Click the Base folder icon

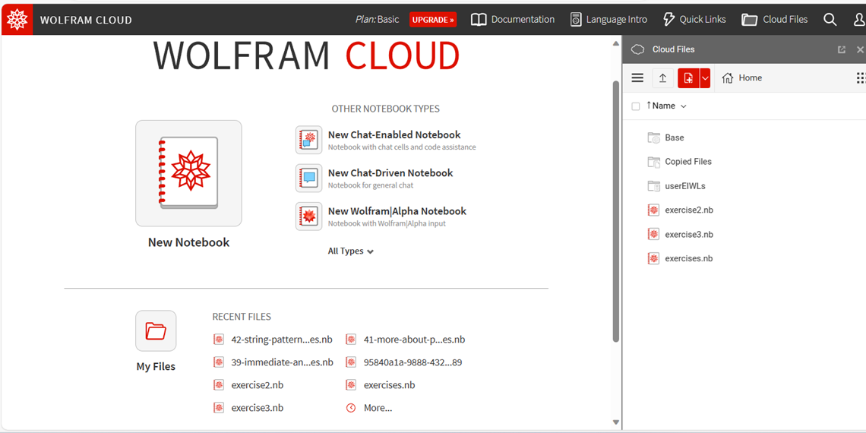[x=654, y=137]
